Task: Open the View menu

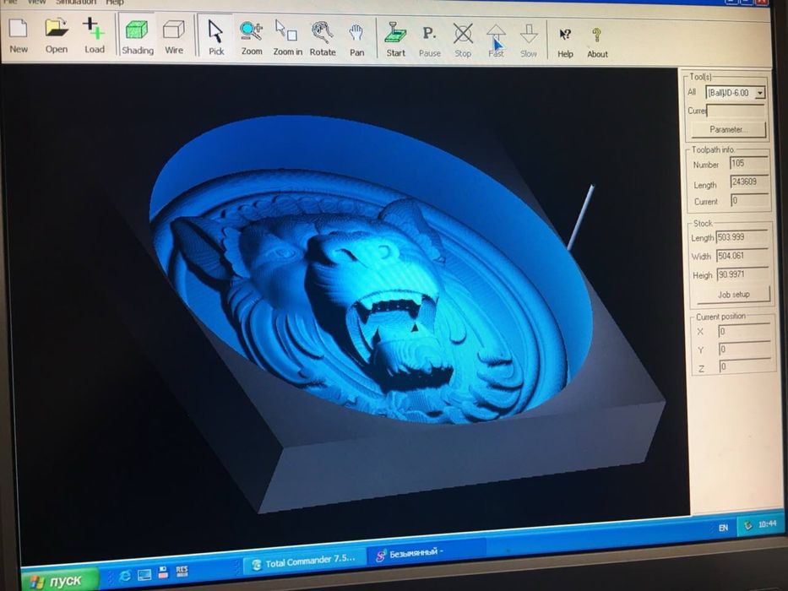Action: 36,2
